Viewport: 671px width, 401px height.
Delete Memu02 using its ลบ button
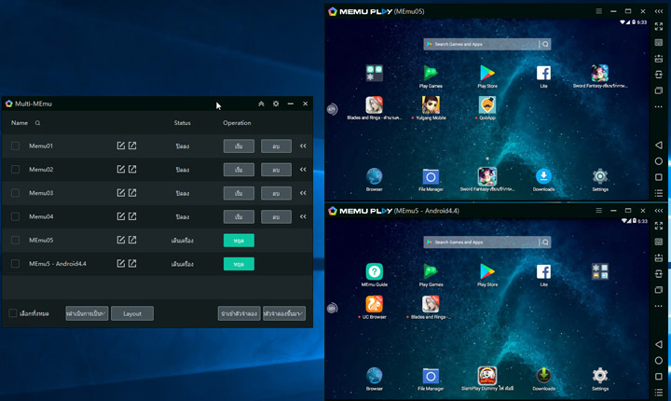[277, 170]
